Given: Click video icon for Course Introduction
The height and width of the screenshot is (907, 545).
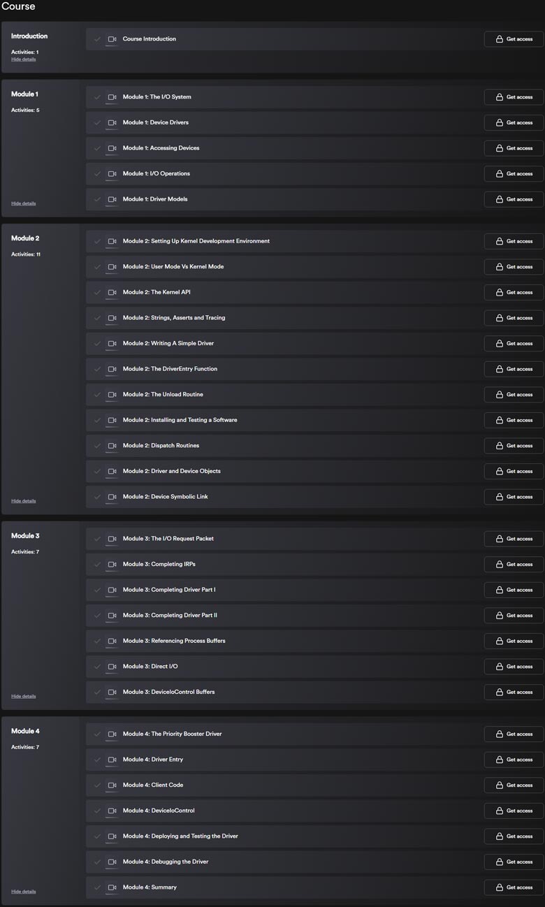Looking at the screenshot, I should (x=112, y=39).
